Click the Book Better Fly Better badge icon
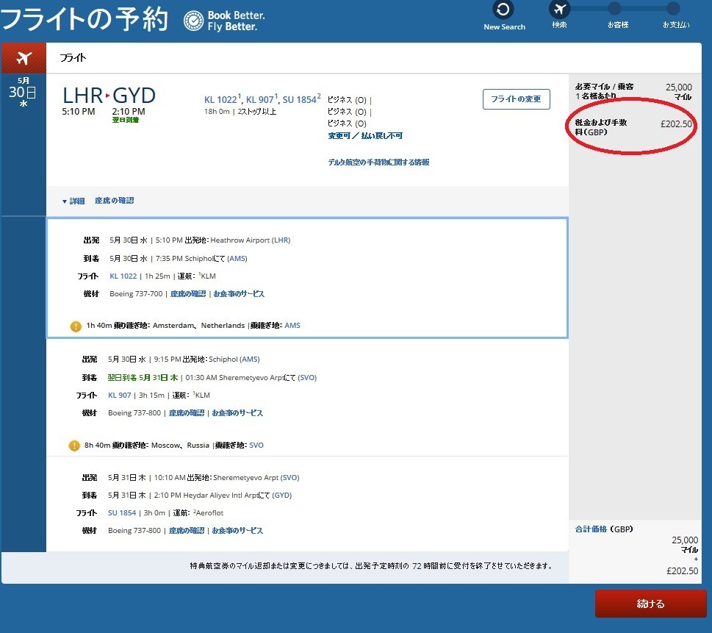Viewport: 712px width, 633px height. [193, 21]
